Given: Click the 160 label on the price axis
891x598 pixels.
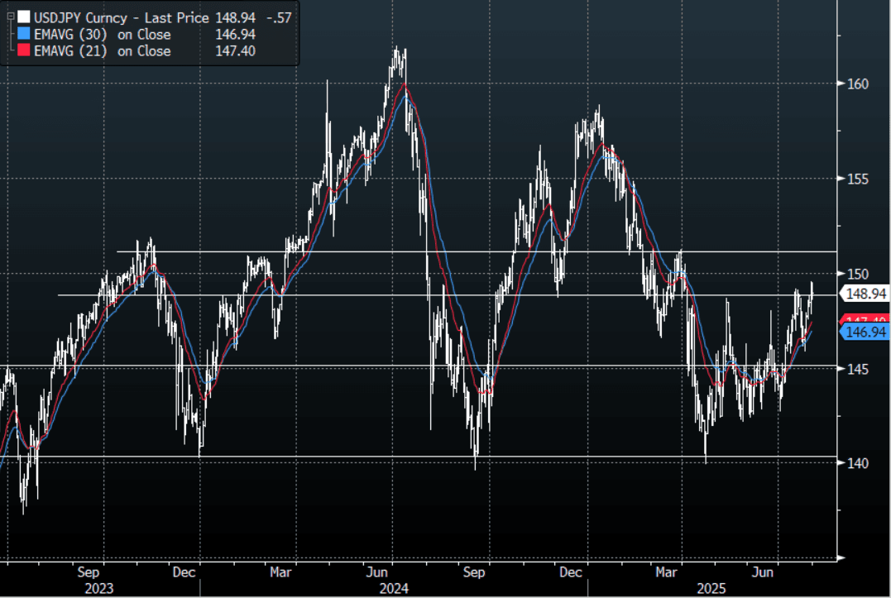Looking at the screenshot, I should 857,84.
